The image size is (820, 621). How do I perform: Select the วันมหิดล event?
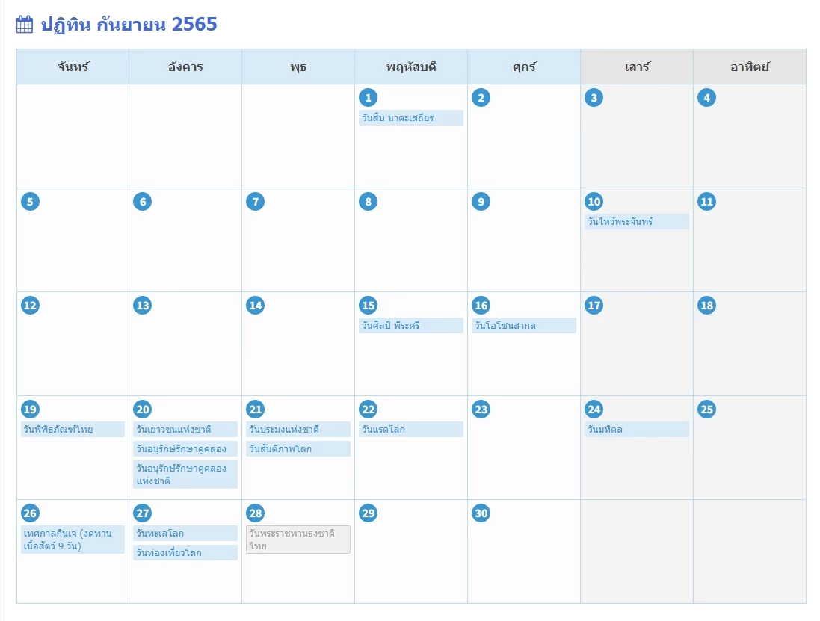pyautogui.click(x=636, y=430)
